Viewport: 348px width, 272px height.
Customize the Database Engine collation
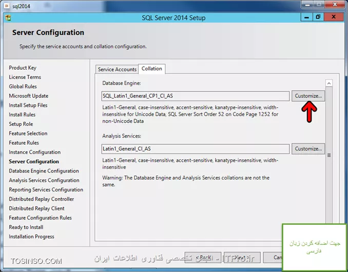tap(308, 96)
